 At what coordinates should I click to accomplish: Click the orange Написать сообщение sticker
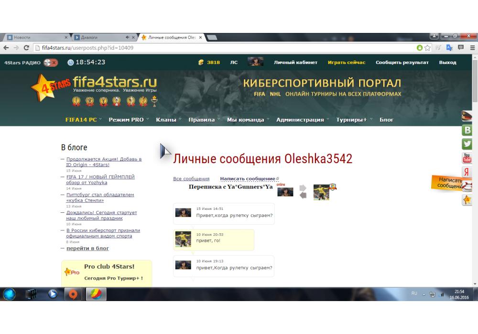coord(447,183)
